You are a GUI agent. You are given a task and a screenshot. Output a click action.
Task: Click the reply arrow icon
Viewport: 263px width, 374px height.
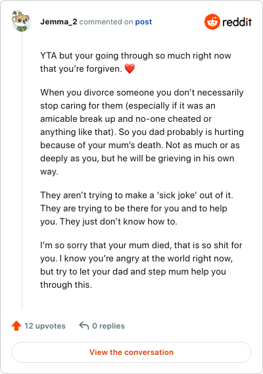[x=84, y=325]
